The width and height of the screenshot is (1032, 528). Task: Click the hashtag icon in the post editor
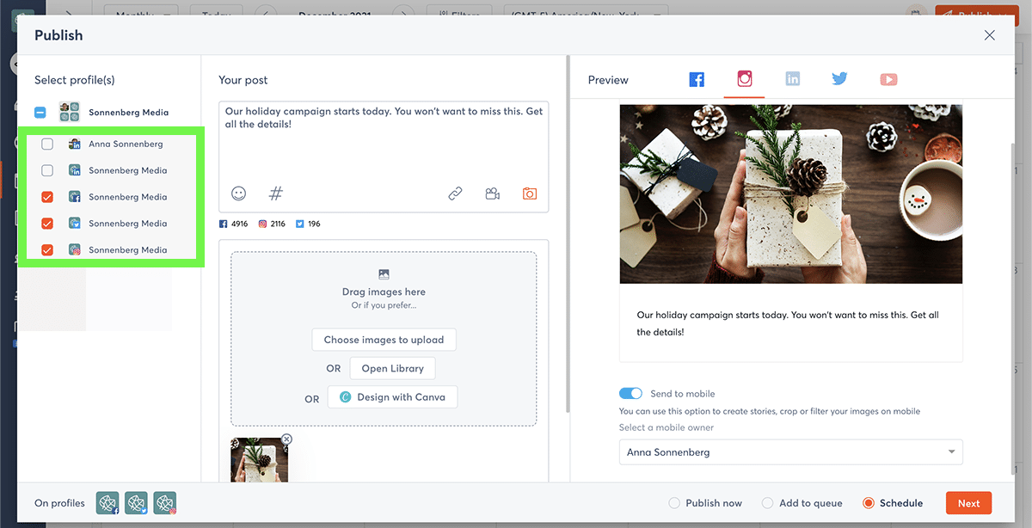coord(276,193)
